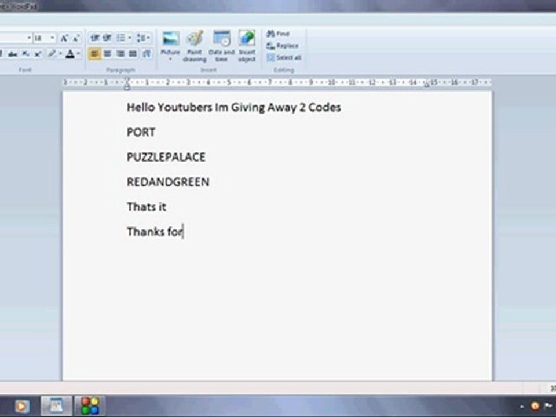Expand the Picture dropdown arrow
The image size is (556, 417).
click(170, 60)
